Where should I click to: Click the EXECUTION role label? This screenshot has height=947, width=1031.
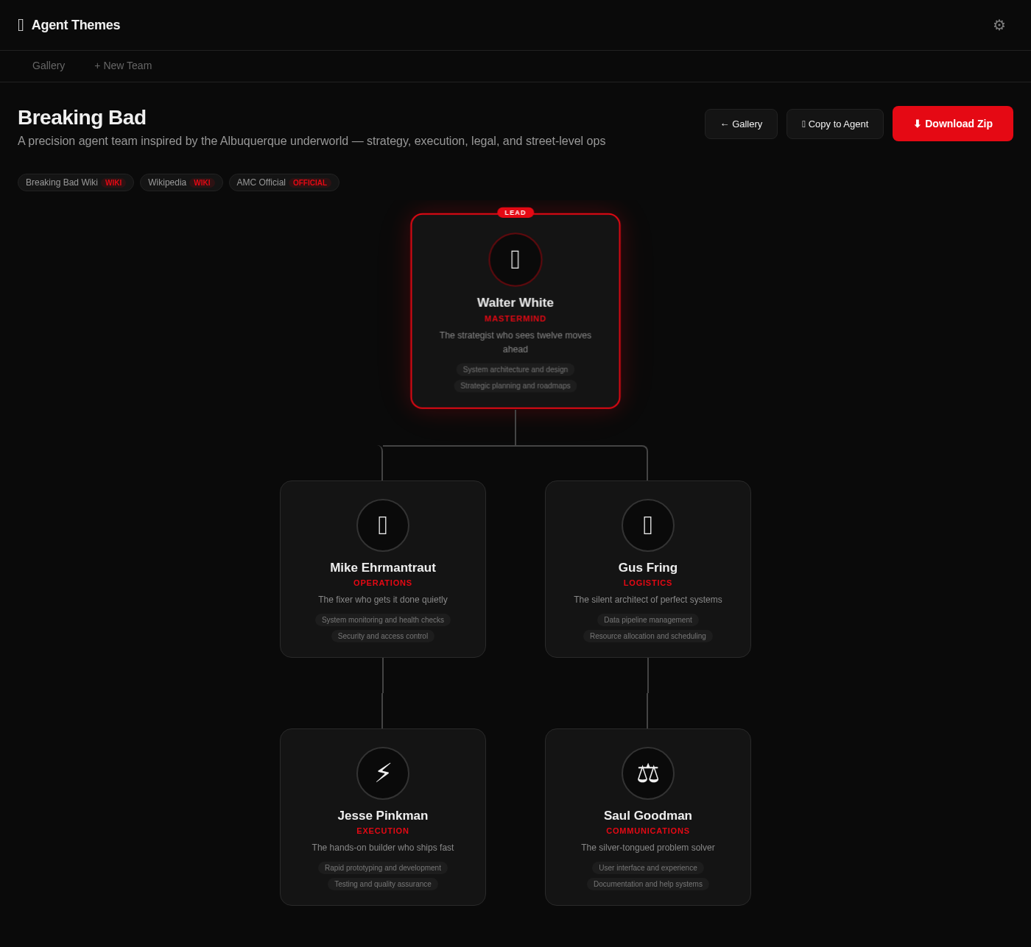pyautogui.click(x=383, y=831)
